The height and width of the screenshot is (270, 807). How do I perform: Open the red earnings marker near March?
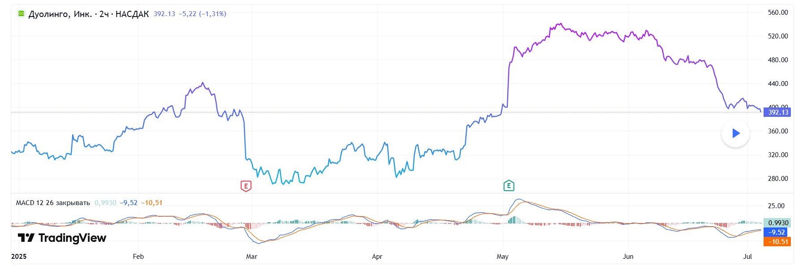(x=246, y=186)
